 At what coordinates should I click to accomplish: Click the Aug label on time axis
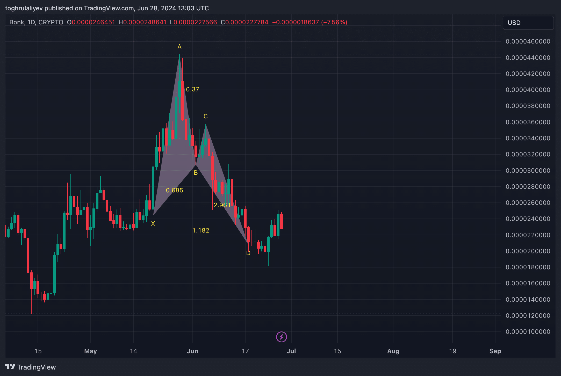point(393,351)
